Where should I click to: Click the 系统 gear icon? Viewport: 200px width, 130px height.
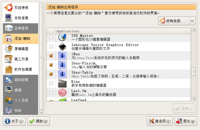coord(9,110)
